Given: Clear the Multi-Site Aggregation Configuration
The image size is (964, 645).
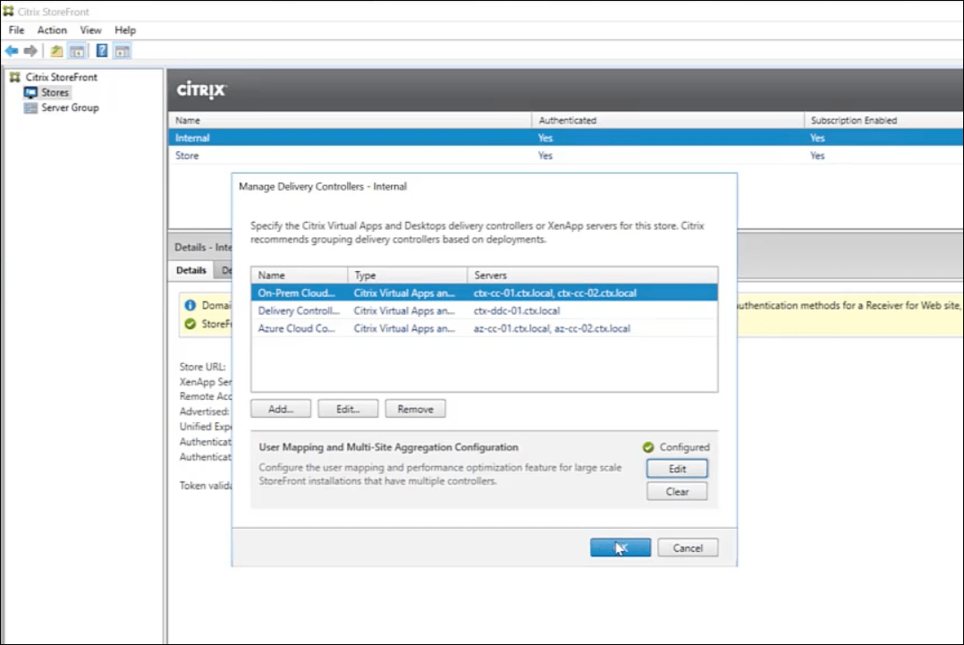Looking at the screenshot, I should (676, 491).
